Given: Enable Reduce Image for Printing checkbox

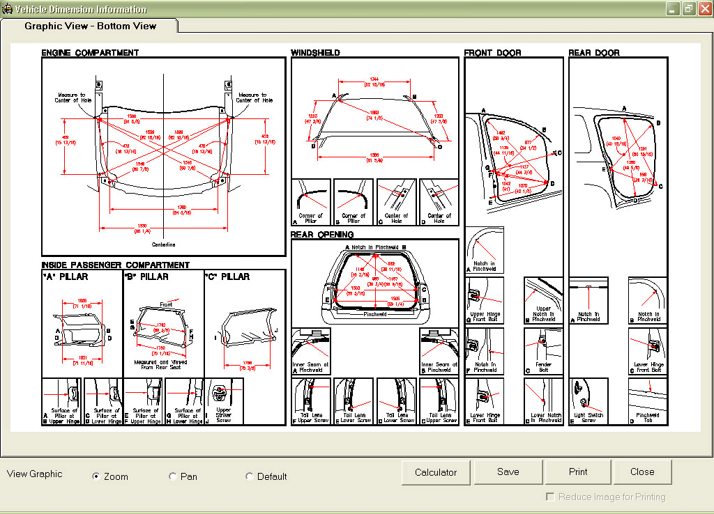Looking at the screenshot, I should (550, 497).
